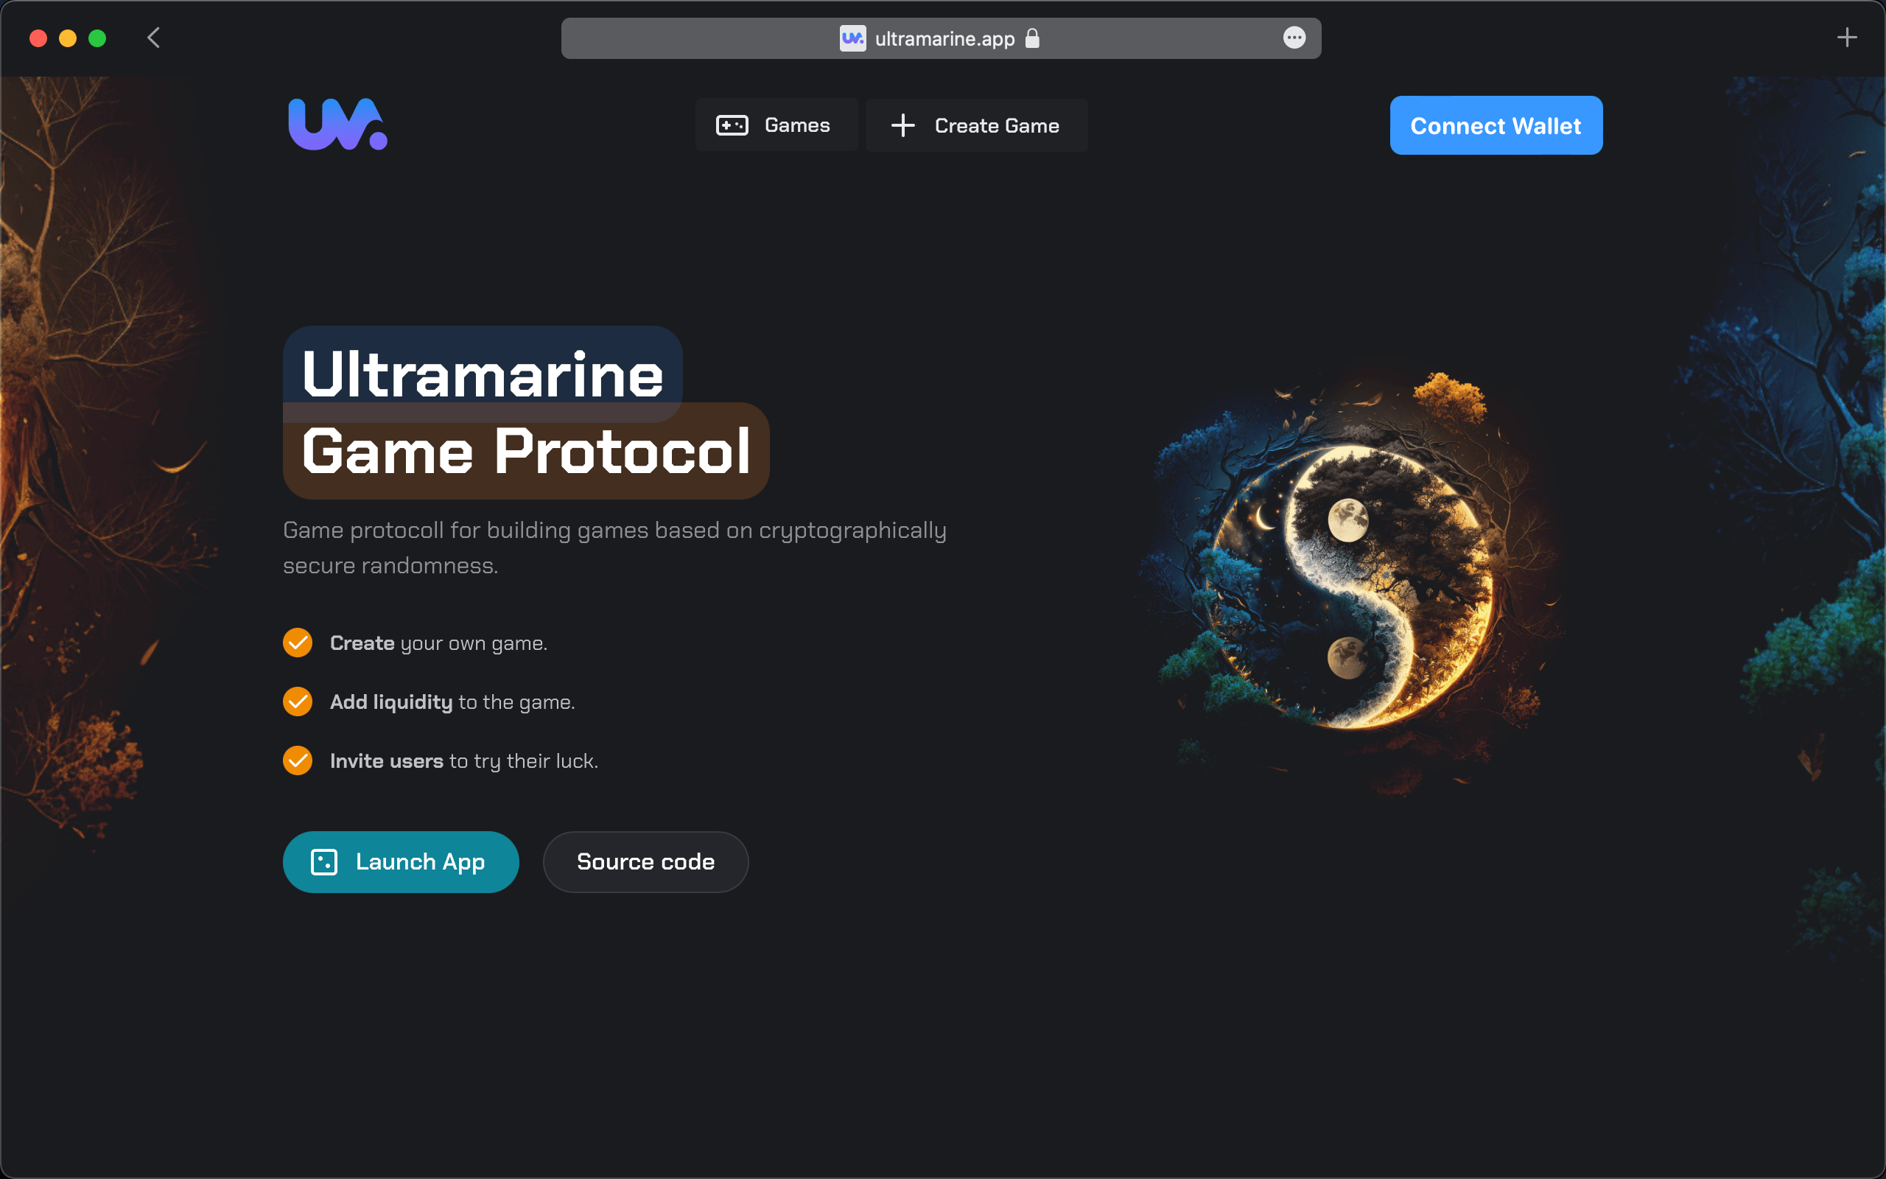
Task: Open the new tab plus button
Action: pyautogui.click(x=1846, y=38)
